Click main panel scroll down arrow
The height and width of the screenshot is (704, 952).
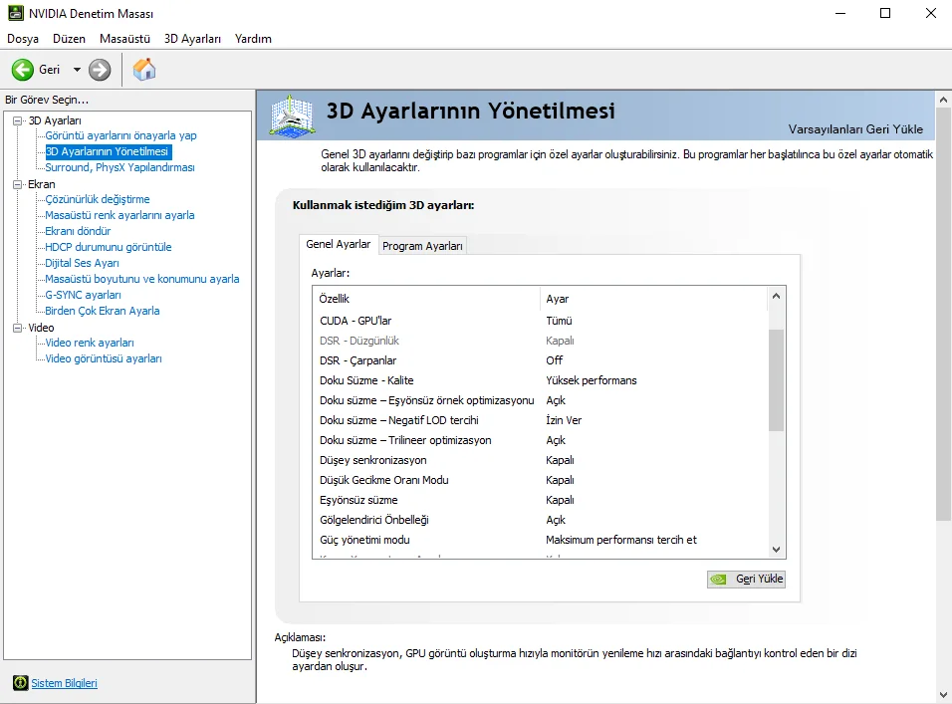(943, 695)
